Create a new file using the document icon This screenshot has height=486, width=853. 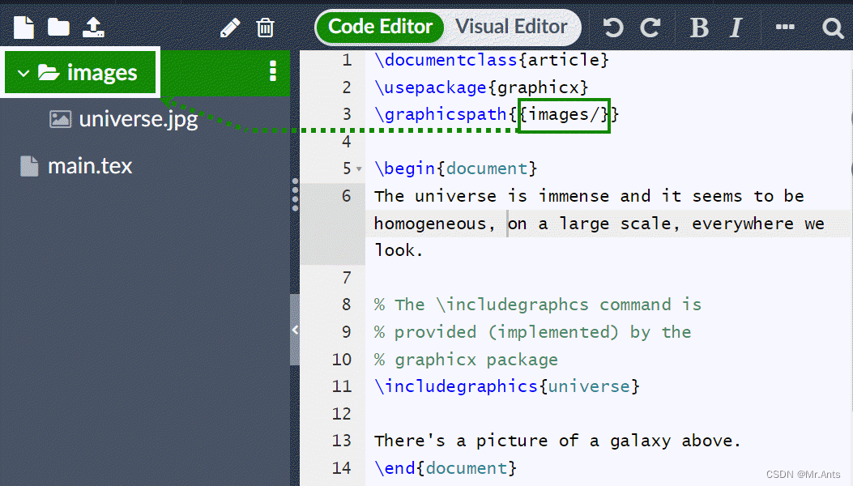tap(23, 27)
